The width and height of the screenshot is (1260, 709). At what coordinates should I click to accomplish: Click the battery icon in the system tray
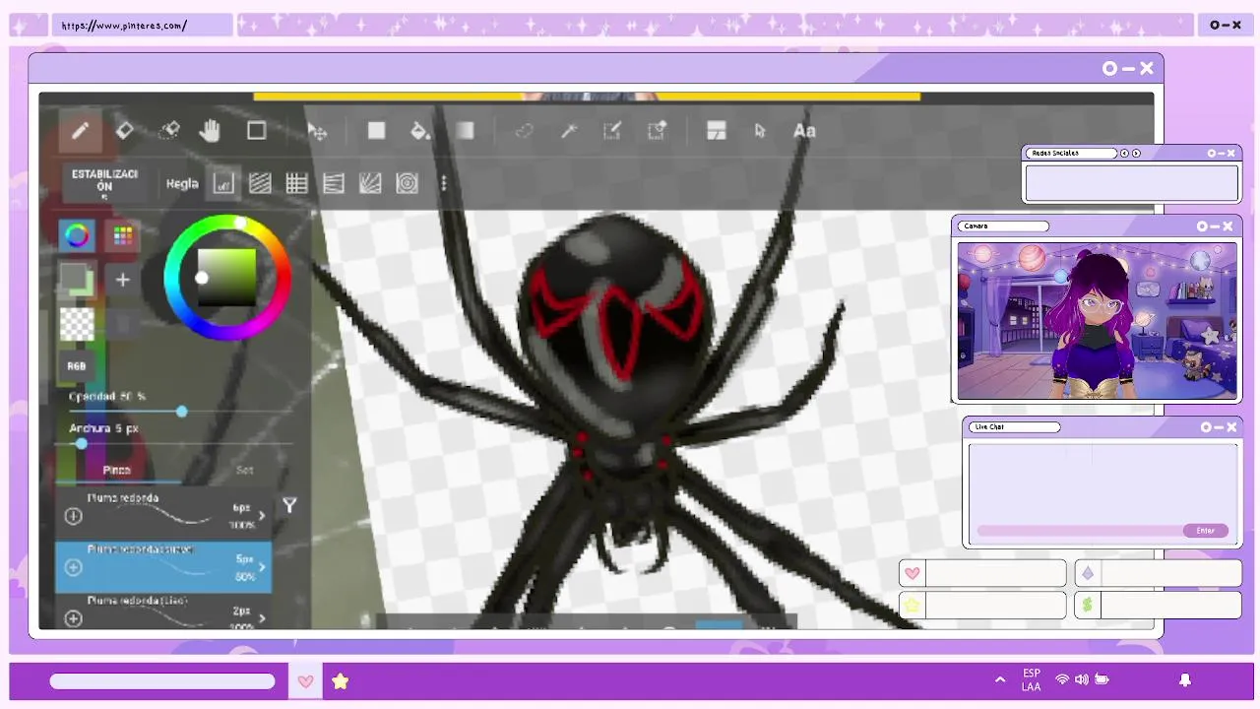pyautogui.click(x=1102, y=679)
